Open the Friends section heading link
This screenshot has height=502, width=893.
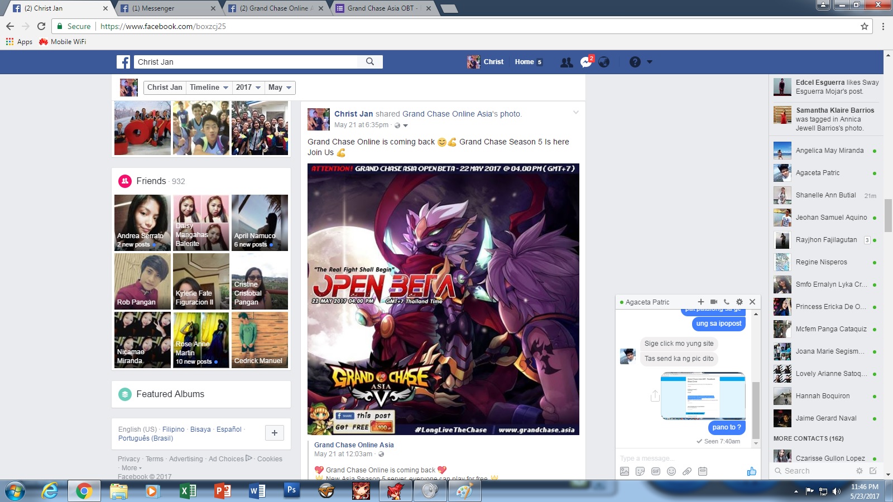click(x=151, y=181)
